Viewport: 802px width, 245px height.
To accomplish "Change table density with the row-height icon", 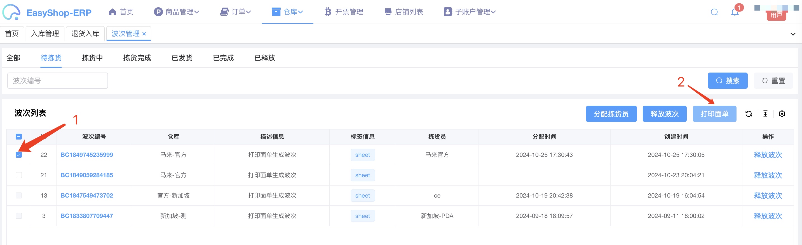I will (x=765, y=114).
